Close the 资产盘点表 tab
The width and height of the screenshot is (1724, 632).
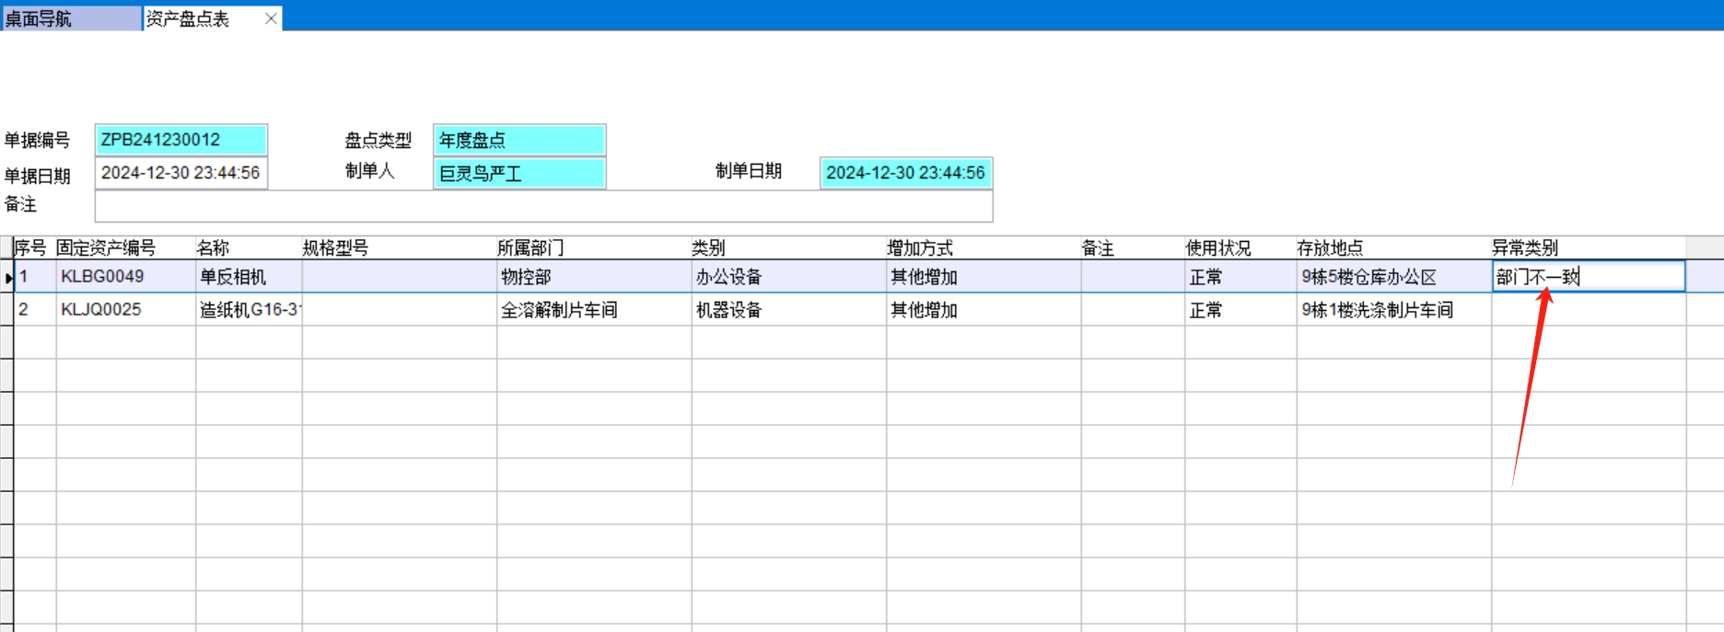click(x=271, y=18)
